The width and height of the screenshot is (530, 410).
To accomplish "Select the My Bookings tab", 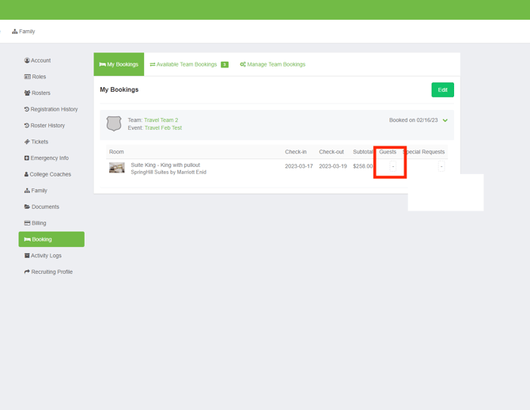I will 119,65.
